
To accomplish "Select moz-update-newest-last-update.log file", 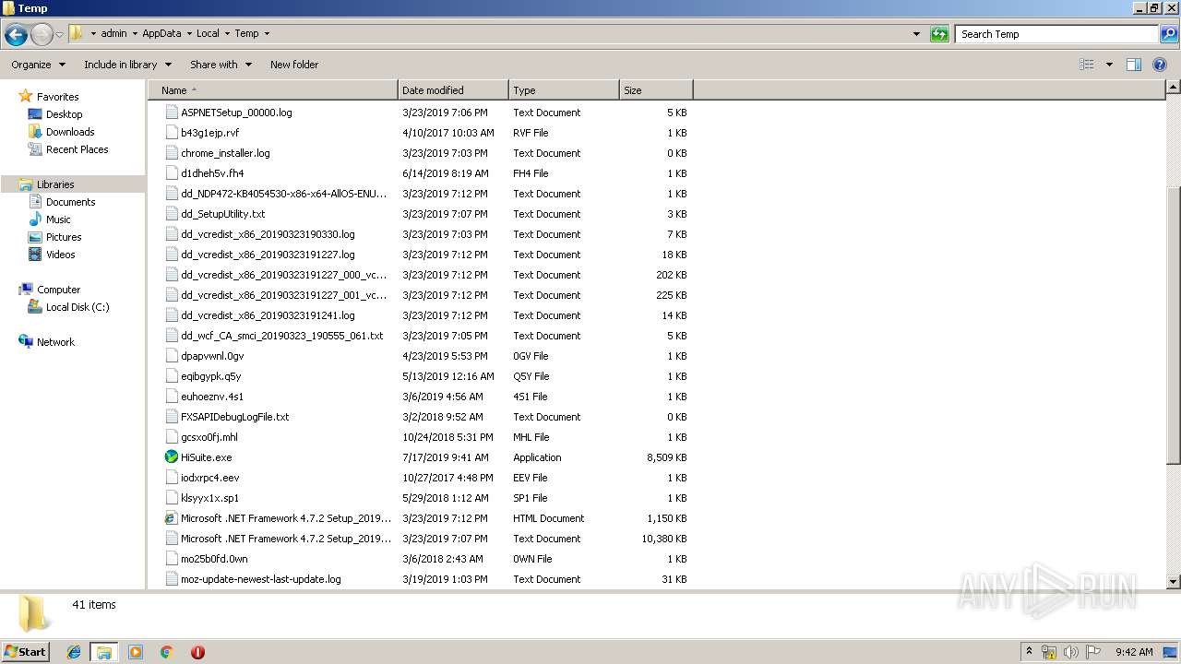I will point(260,579).
